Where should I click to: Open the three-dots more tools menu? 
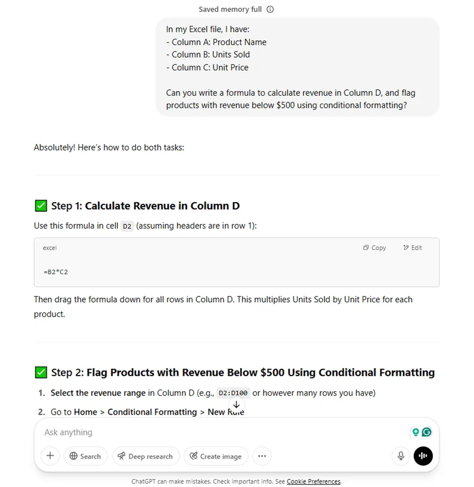[x=262, y=456]
